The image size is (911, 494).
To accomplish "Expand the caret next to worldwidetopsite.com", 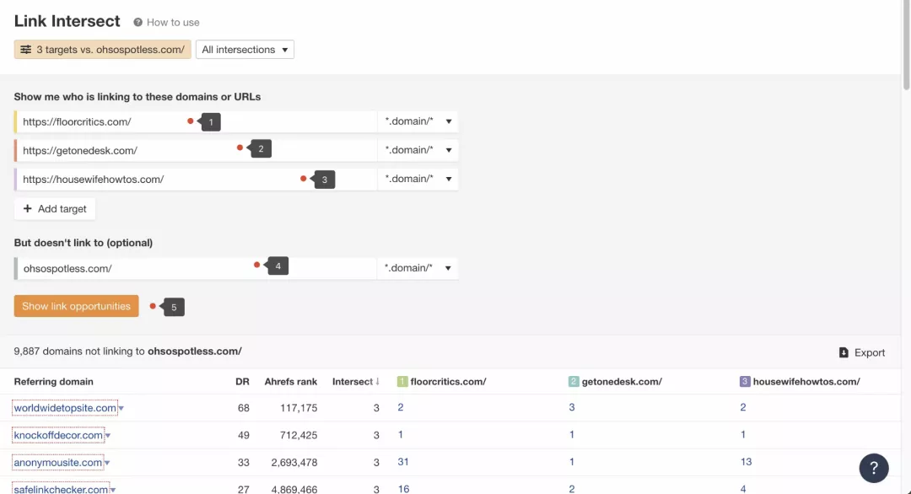I will pos(121,409).
